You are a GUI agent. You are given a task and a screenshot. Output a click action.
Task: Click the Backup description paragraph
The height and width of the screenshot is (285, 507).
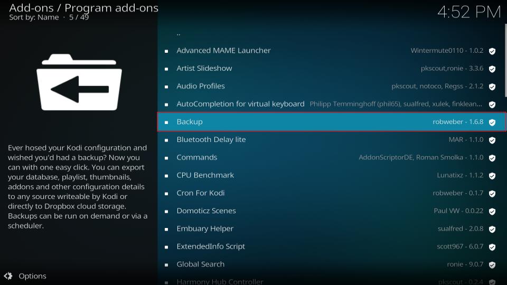(78, 187)
